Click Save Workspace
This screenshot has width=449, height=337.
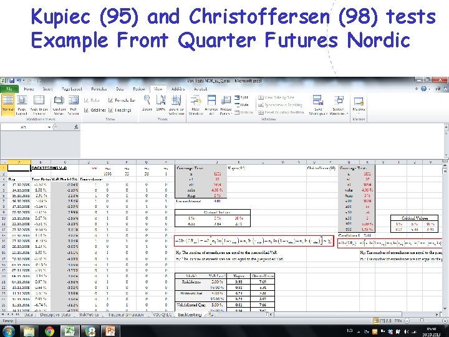[x=318, y=105]
